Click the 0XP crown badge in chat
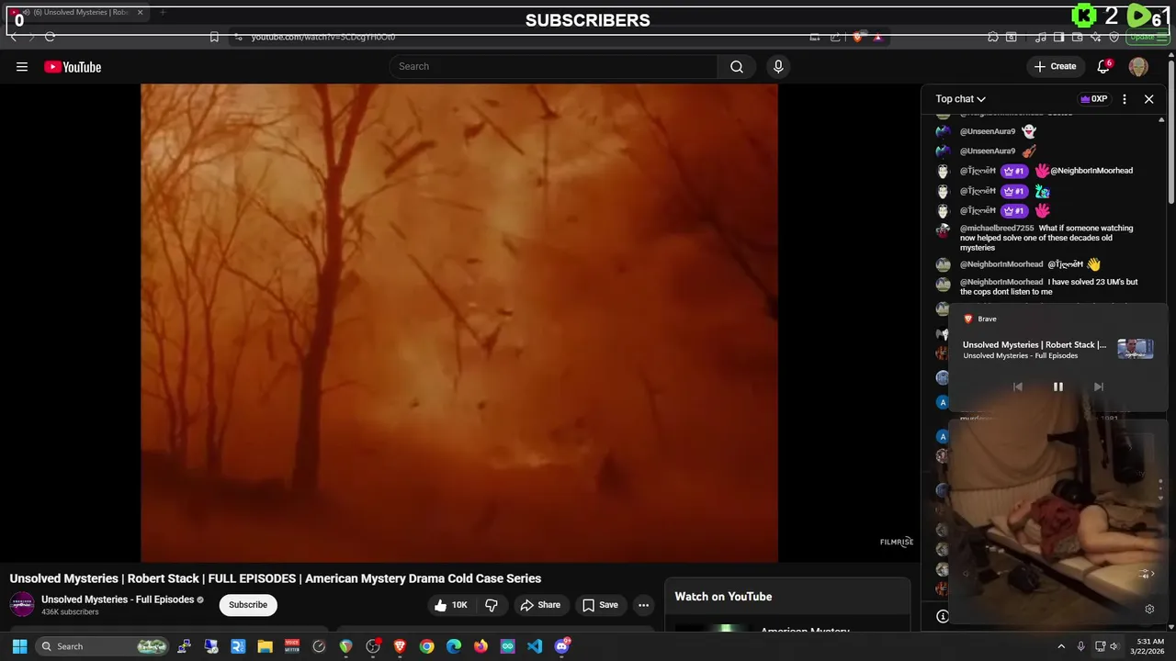Viewport: 1176px width, 661px height. 1093,99
